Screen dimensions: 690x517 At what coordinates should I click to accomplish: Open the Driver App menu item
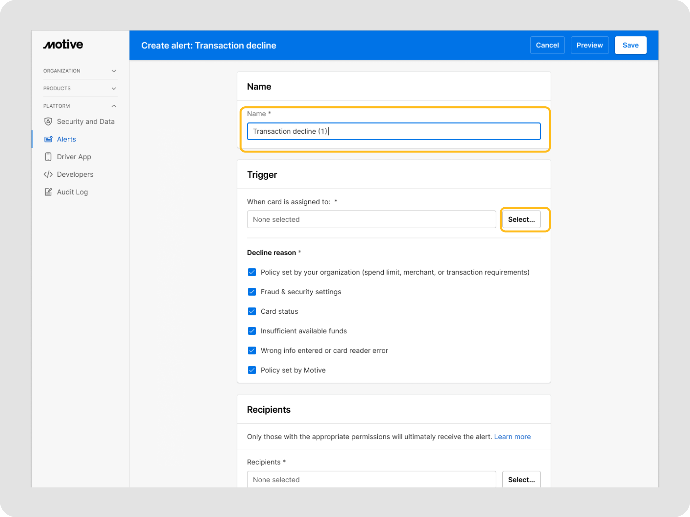click(x=74, y=157)
